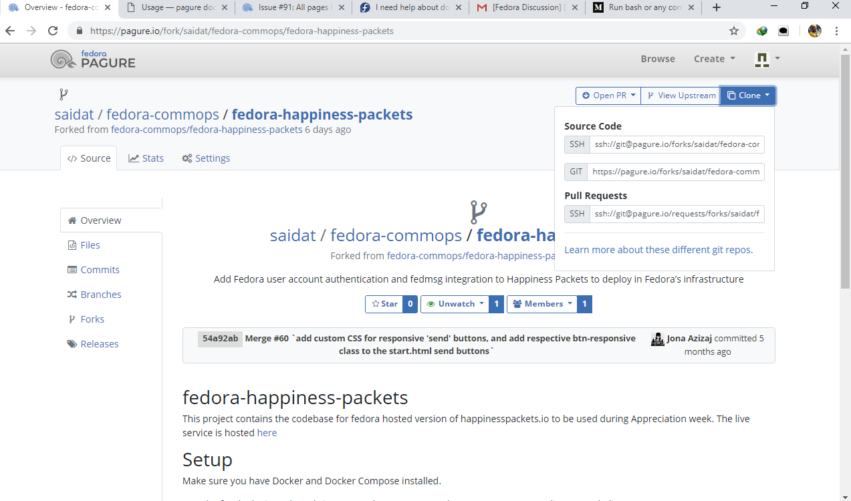Image resolution: width=851 pixels, height=501 pixels.
Task: Click the saidat link in the overview heading
Action: 293,235
